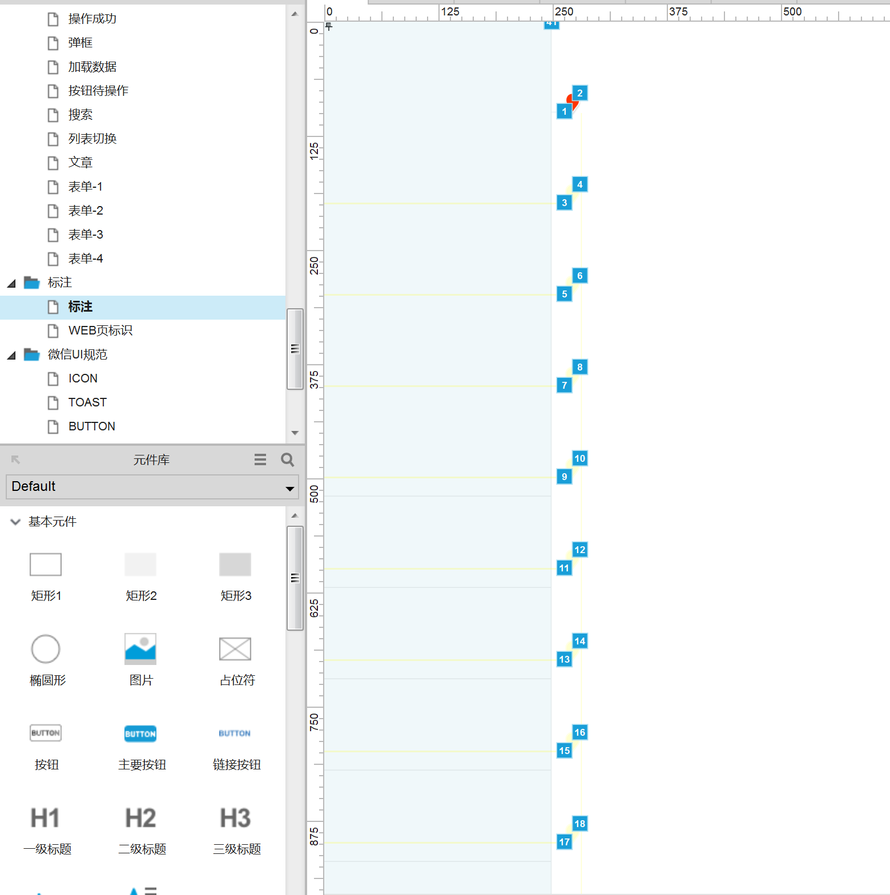Select the 矩形2 widget

(x=140, y=577)
